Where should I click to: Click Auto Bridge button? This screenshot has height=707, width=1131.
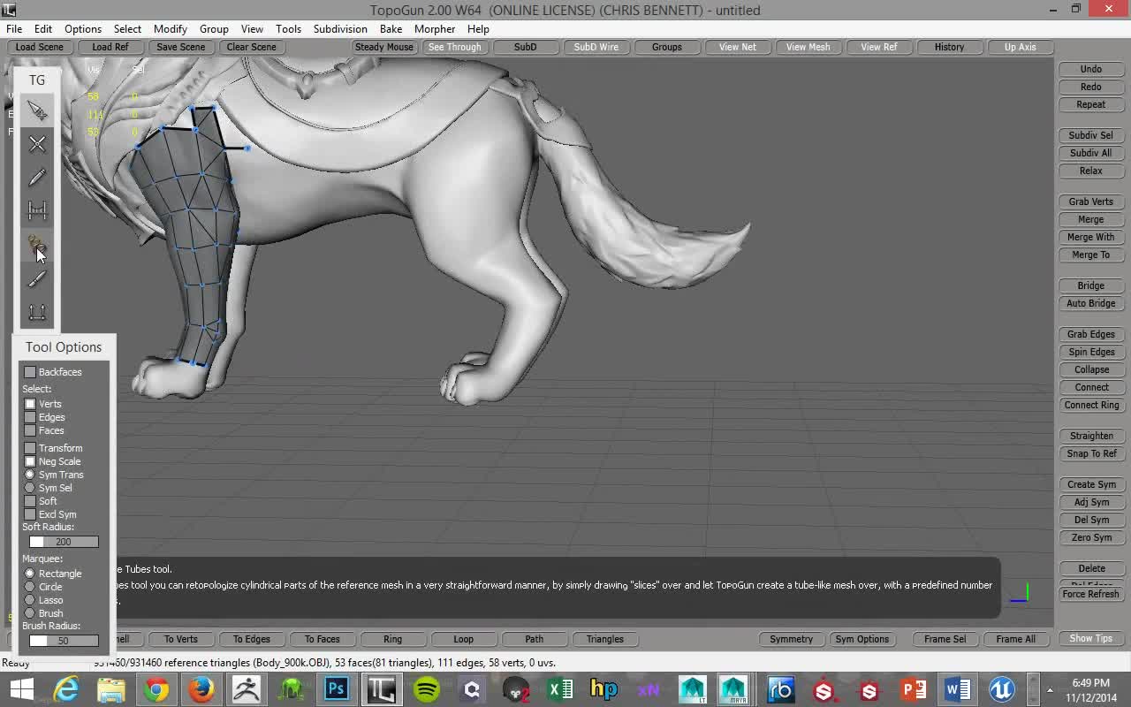[1091, 303]
